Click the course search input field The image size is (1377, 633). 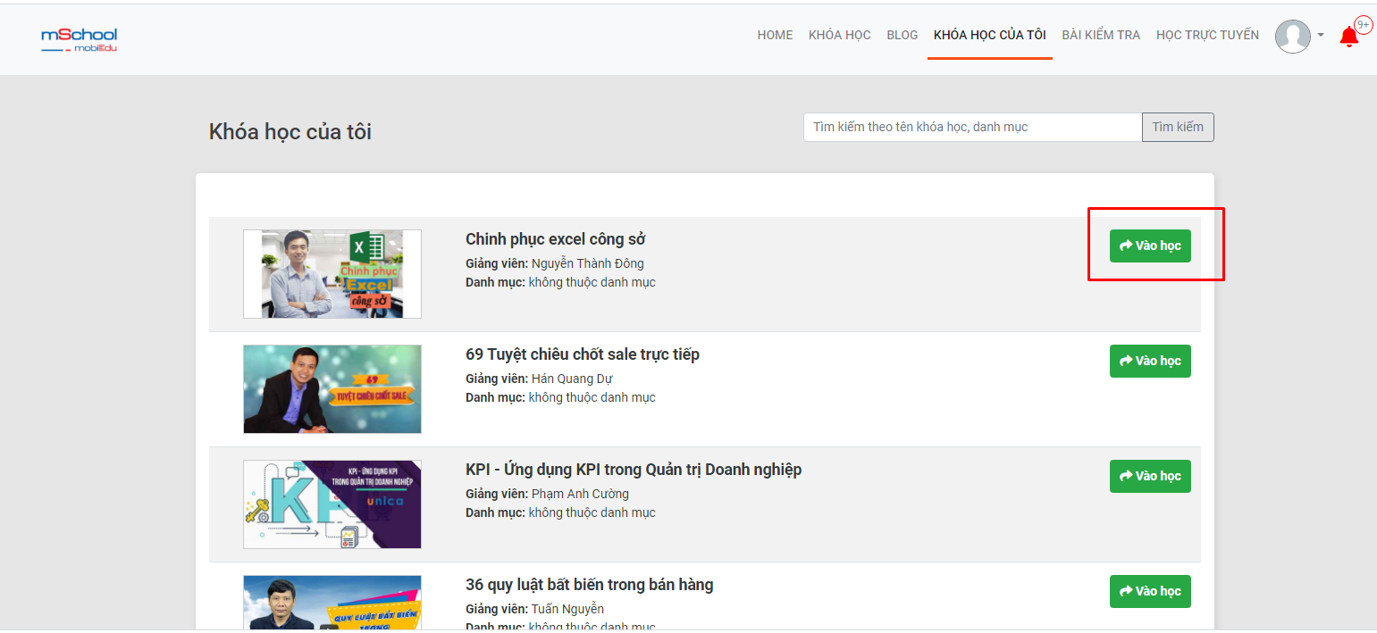coord(973,127)
